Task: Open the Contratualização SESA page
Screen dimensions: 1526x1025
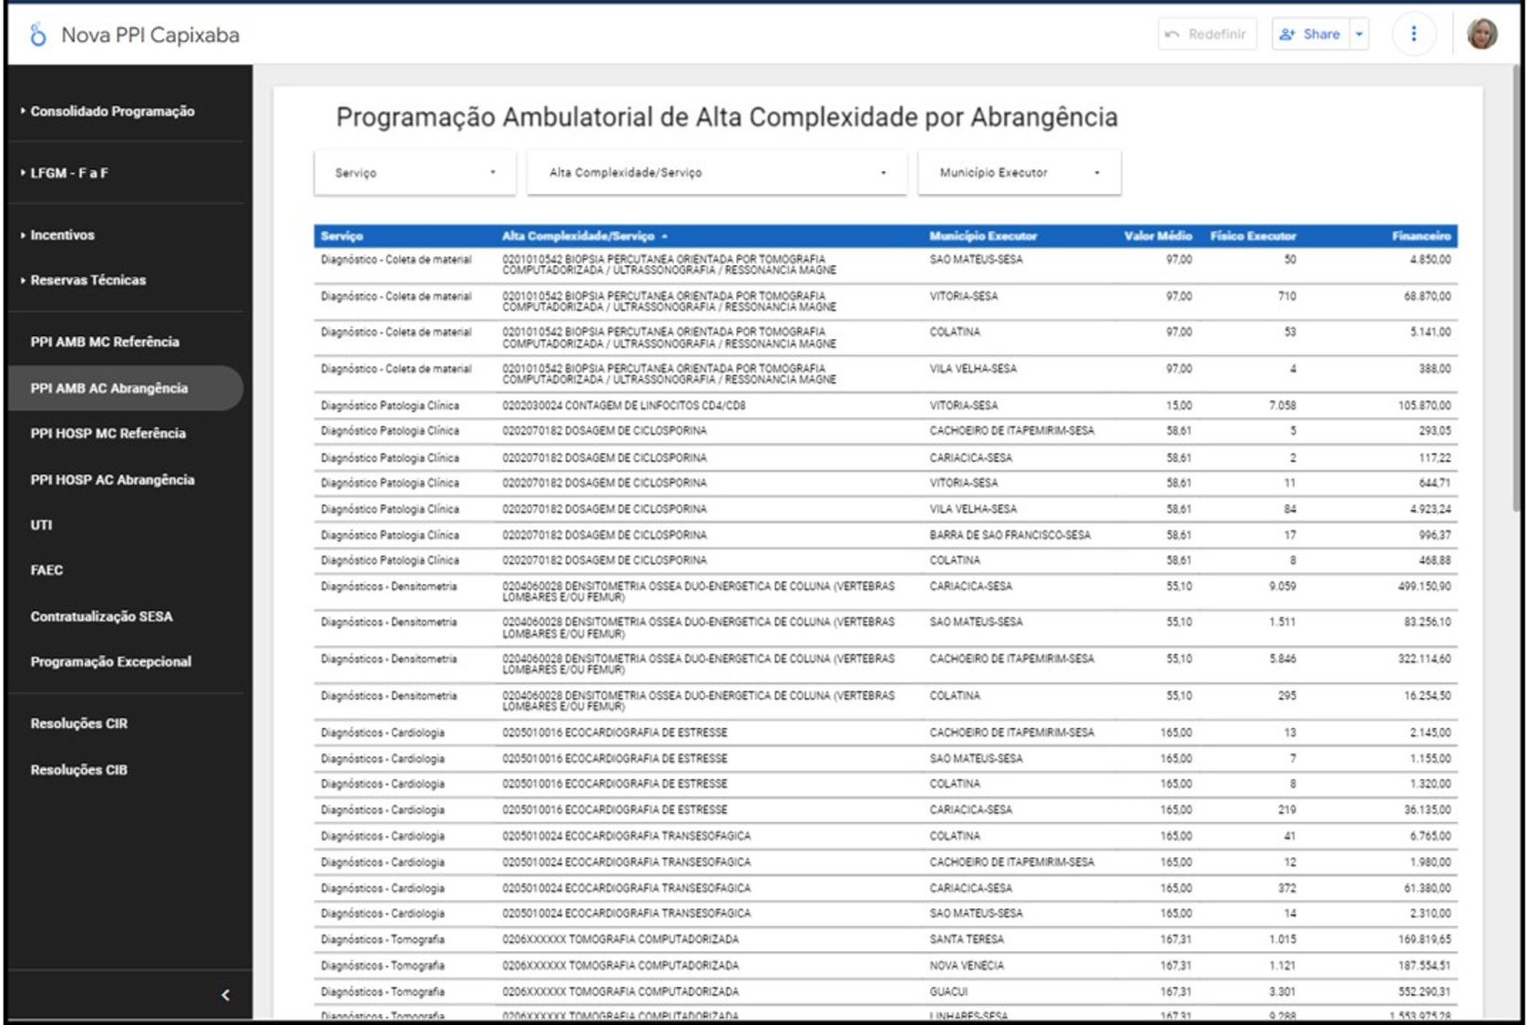Action: pyautogui.click(x=101, y=617)
